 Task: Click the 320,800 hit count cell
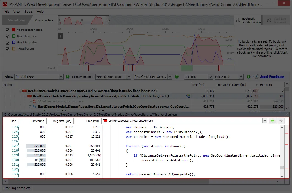click(36, 146)
